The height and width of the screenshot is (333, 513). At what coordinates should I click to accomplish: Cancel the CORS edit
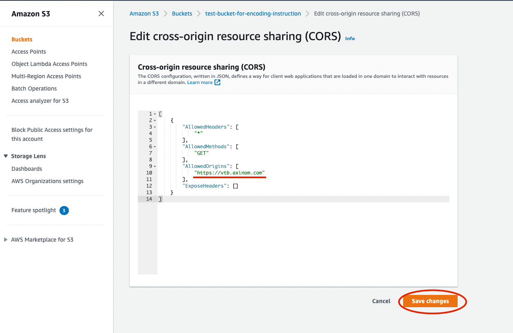pyautogui.click(x=381, y=301)
